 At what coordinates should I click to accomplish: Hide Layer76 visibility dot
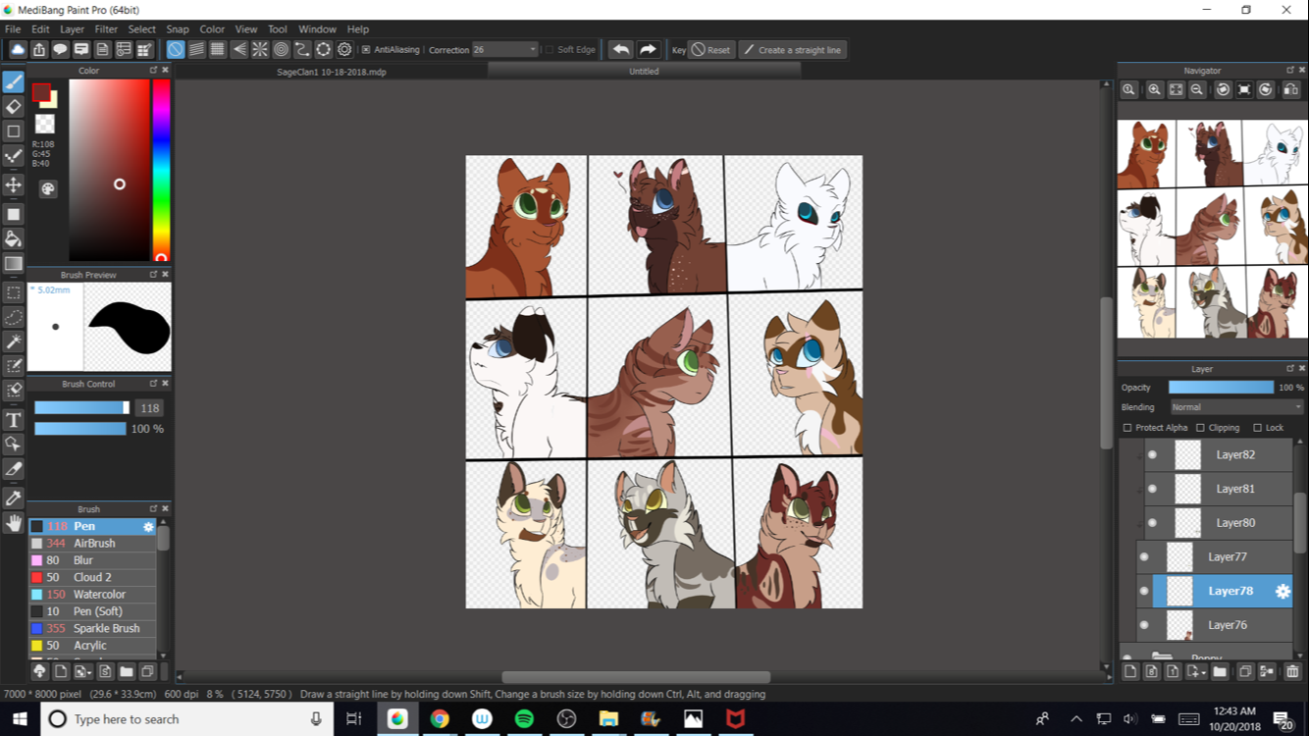1144,625
